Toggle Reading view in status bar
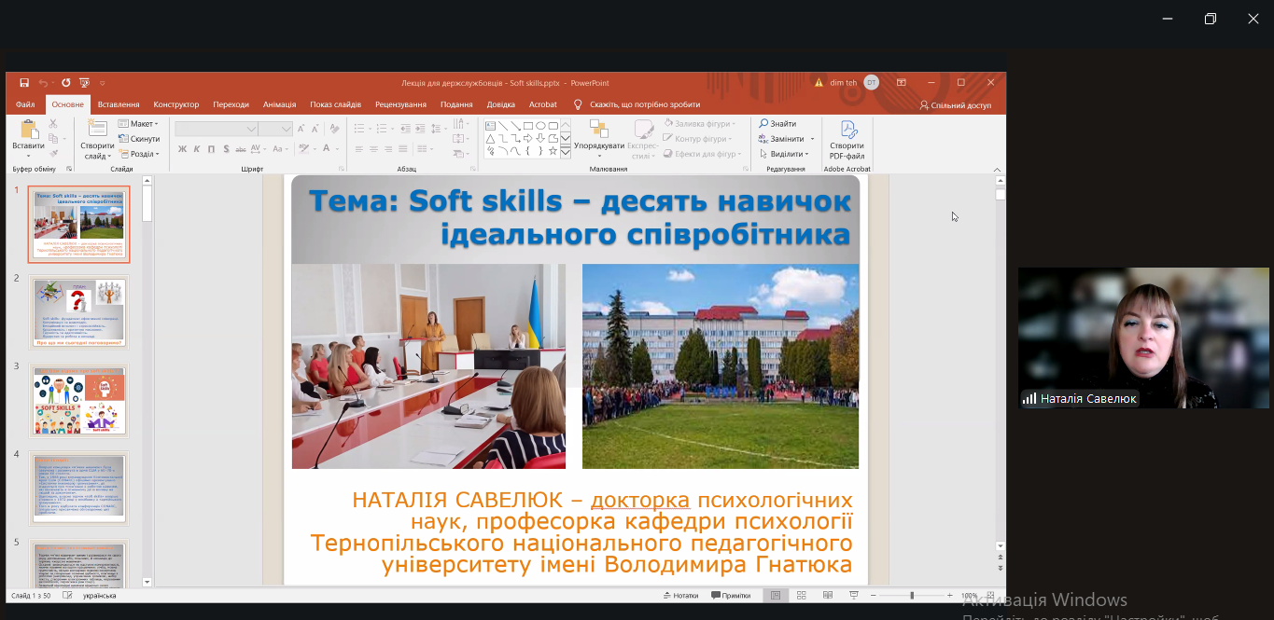The width and height of the screenshot is (1274, 620). 827,596
